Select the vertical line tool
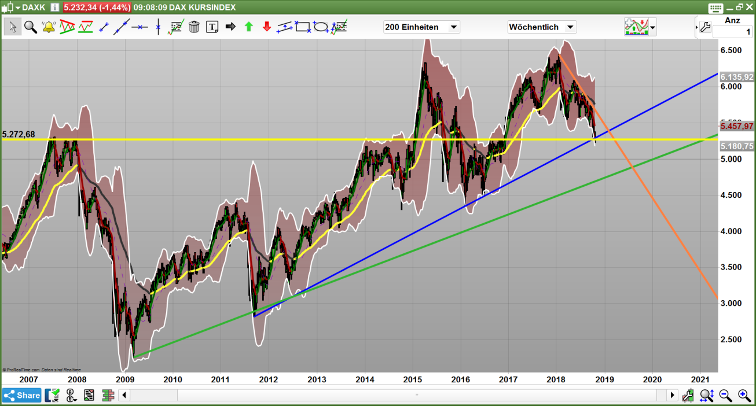This screenshot has width=756, height=406. (159, 27)
